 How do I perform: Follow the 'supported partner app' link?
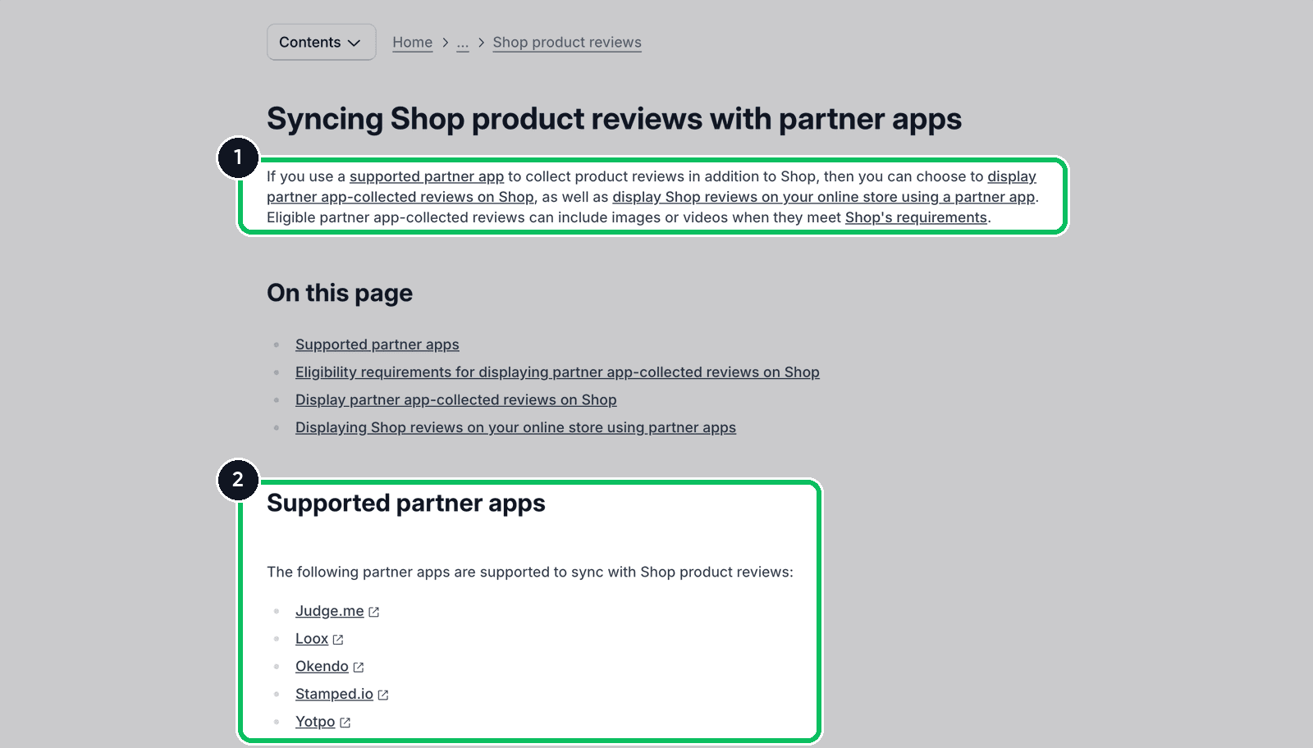[427, 176]
